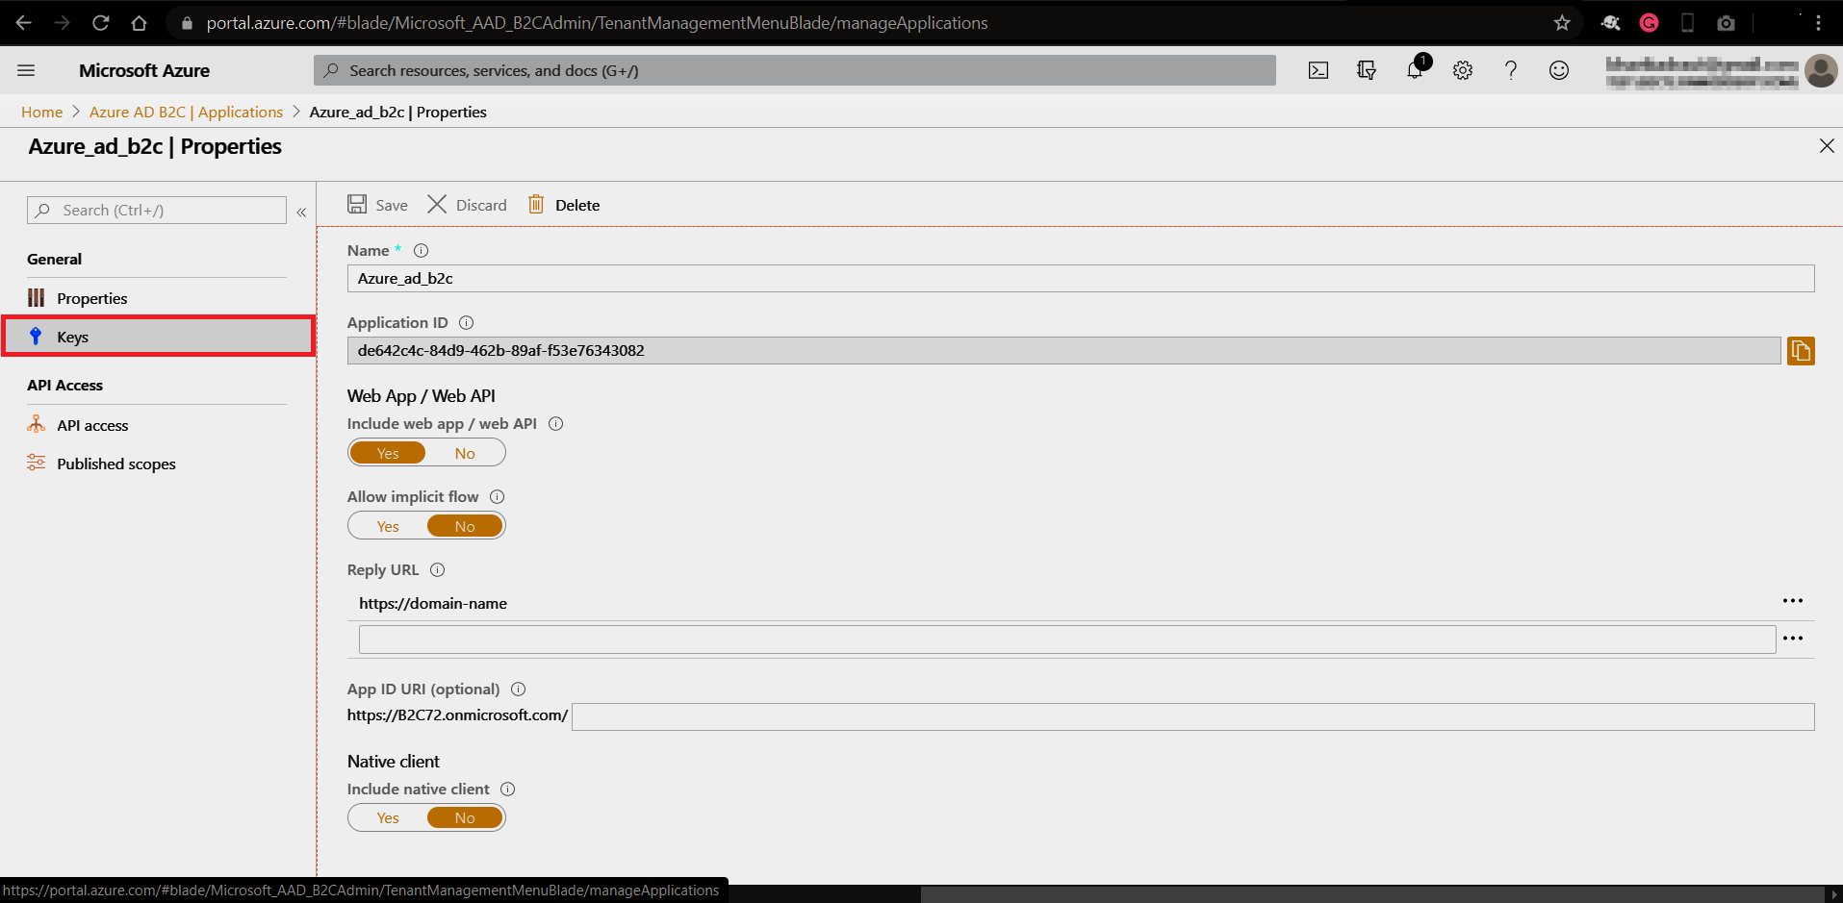Show info tooltip for Allow implicit flow
The width and height of the screenshot is (1843, 903).
pos(498,497)
